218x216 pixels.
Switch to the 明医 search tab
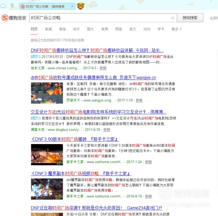tap(119, 29)
